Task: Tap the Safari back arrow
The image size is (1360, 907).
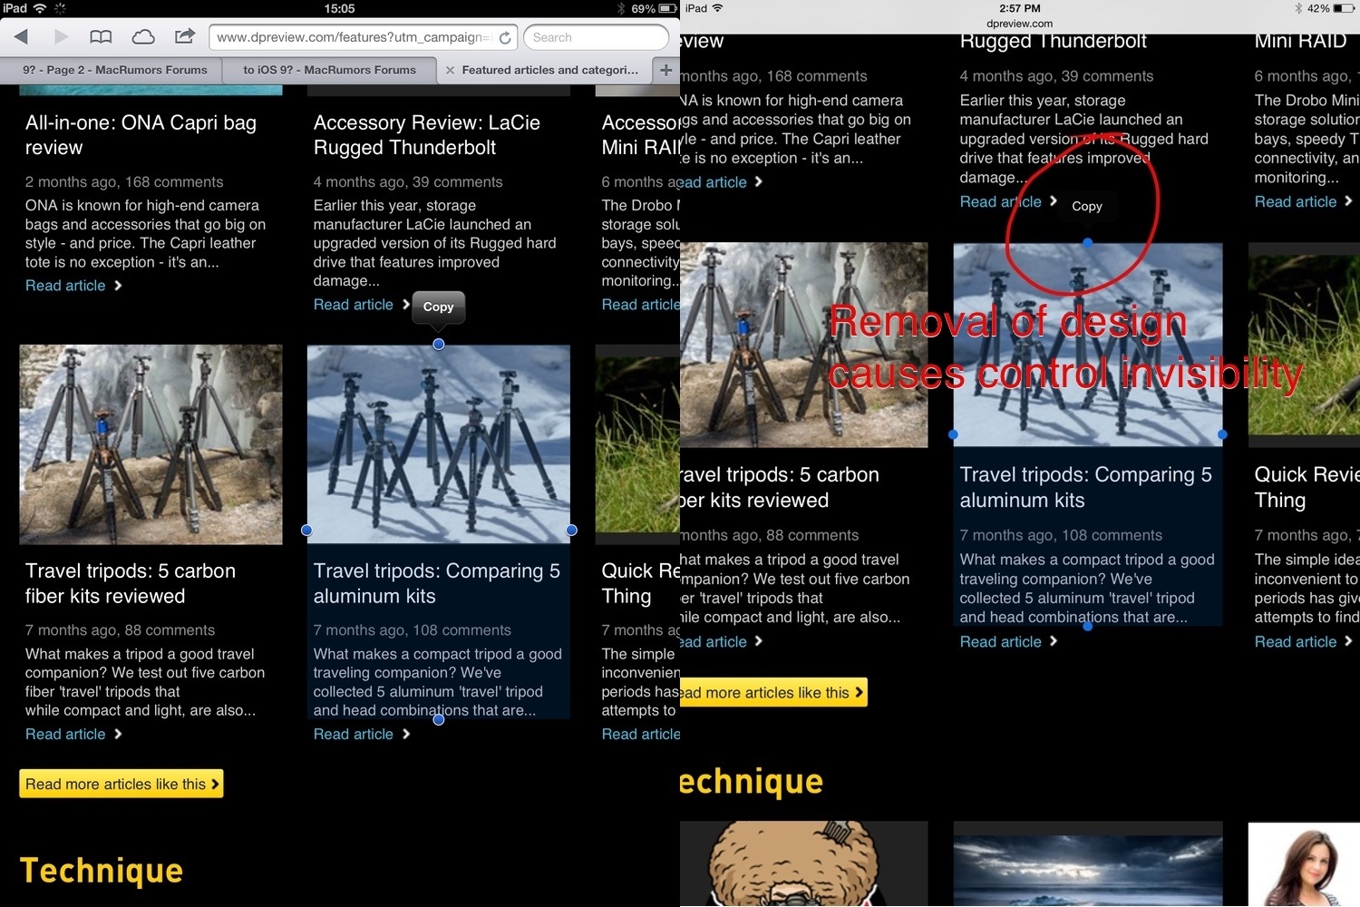Action: pos(21,37)
